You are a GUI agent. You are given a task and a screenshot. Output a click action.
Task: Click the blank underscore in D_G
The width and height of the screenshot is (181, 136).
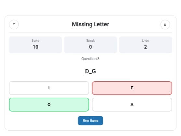click(x=90, y=74)
